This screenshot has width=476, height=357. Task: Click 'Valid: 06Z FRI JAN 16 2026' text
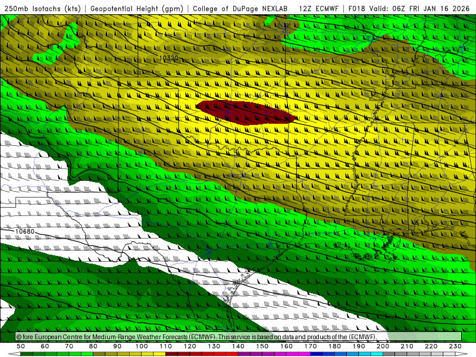pos(419,8)
